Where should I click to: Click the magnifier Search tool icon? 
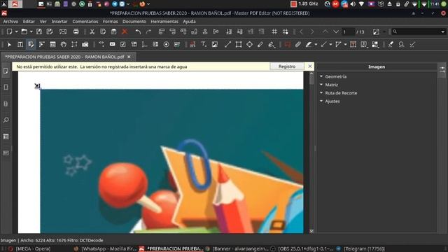pyautogui.click(x=401, y=45)
